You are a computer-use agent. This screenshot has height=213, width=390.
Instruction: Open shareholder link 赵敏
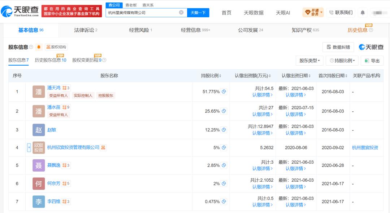(x=52, y=130)
